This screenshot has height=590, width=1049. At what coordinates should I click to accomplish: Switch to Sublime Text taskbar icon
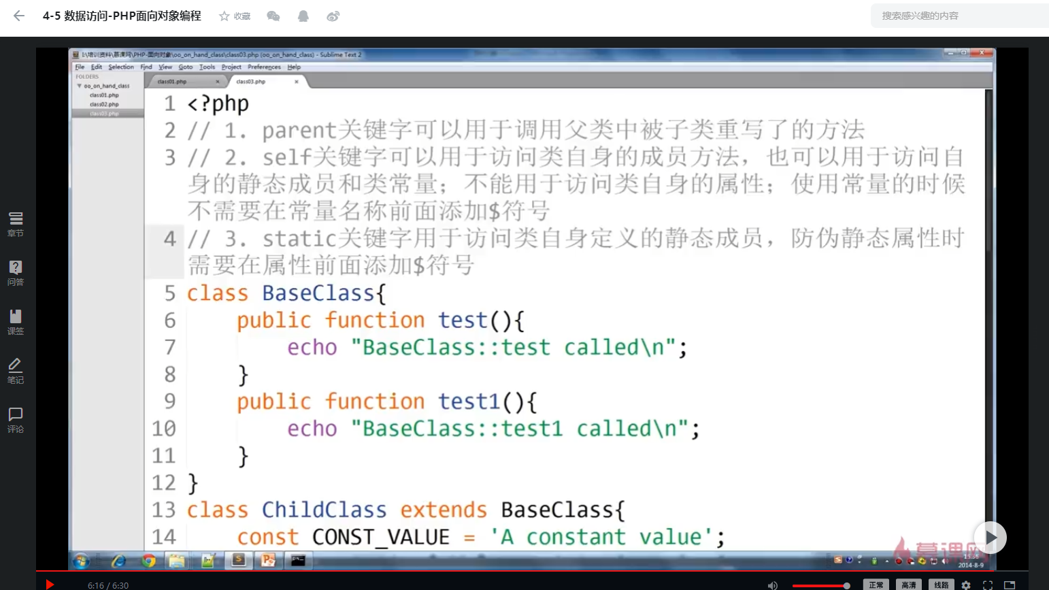[239, 560]
